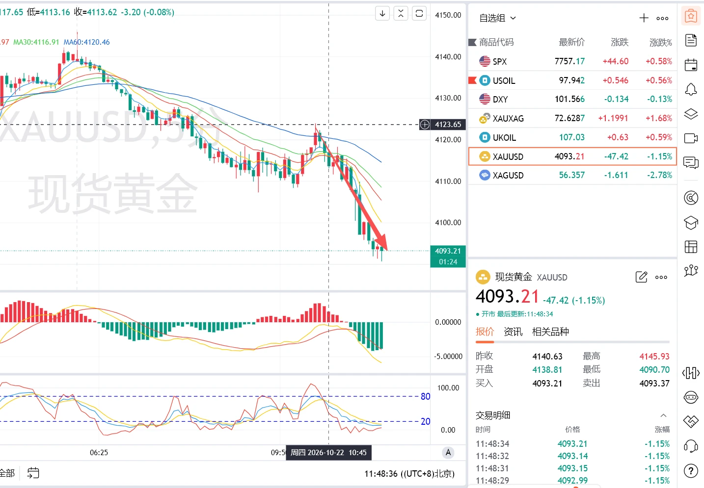Viewport: 704px width, 488px height.
Task: Add a symbol with the plus icon
Action: point(644,18)
